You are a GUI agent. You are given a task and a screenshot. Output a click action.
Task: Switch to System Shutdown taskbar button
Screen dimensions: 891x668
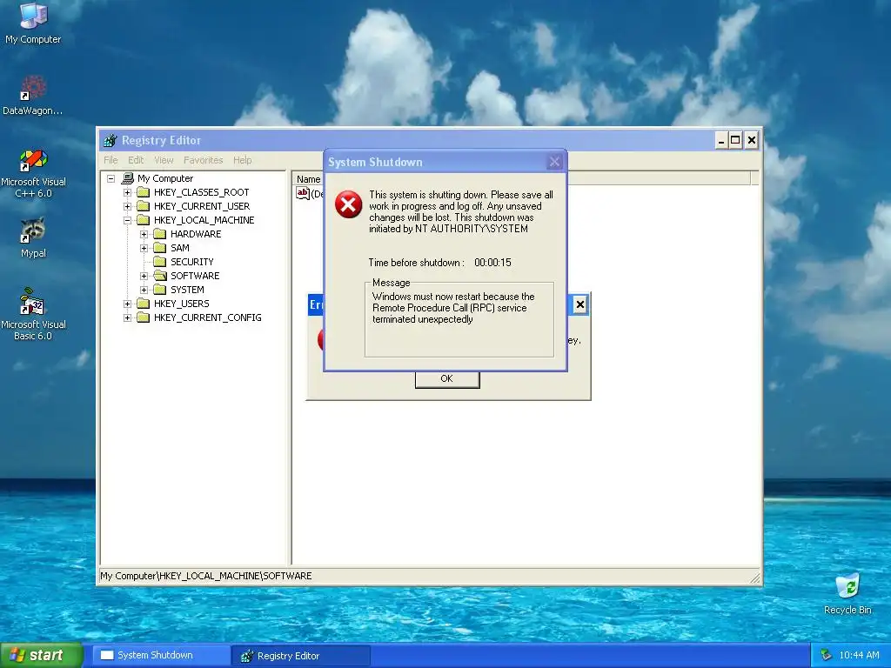point(161,655)
